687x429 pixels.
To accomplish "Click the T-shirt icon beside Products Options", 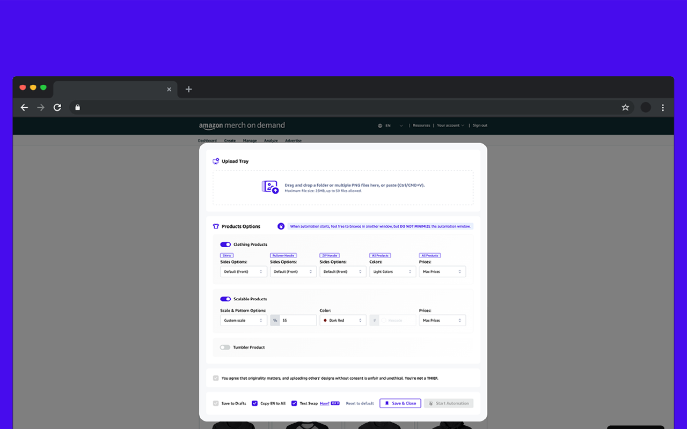I will coord(216,226).
